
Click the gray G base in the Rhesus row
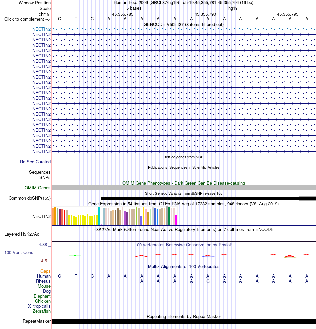(x=208, y=281)
